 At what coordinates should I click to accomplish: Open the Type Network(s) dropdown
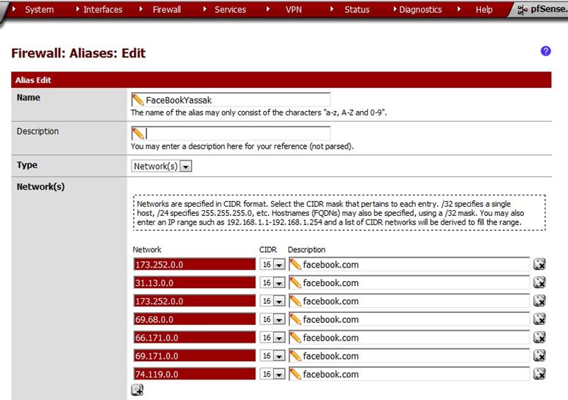point(161,166)
